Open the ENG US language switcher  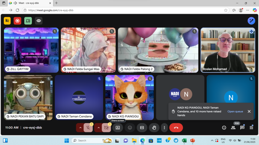click(223, 140)
